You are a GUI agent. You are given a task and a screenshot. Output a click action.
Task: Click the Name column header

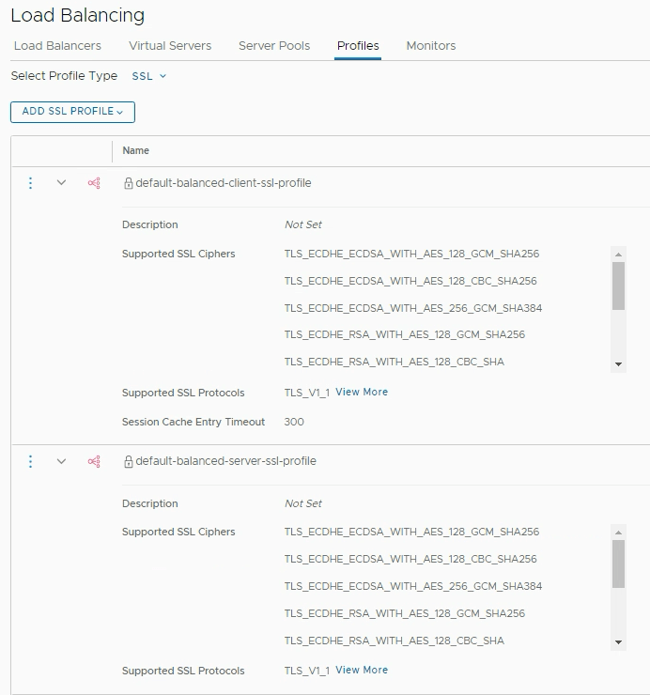[136, 150]
